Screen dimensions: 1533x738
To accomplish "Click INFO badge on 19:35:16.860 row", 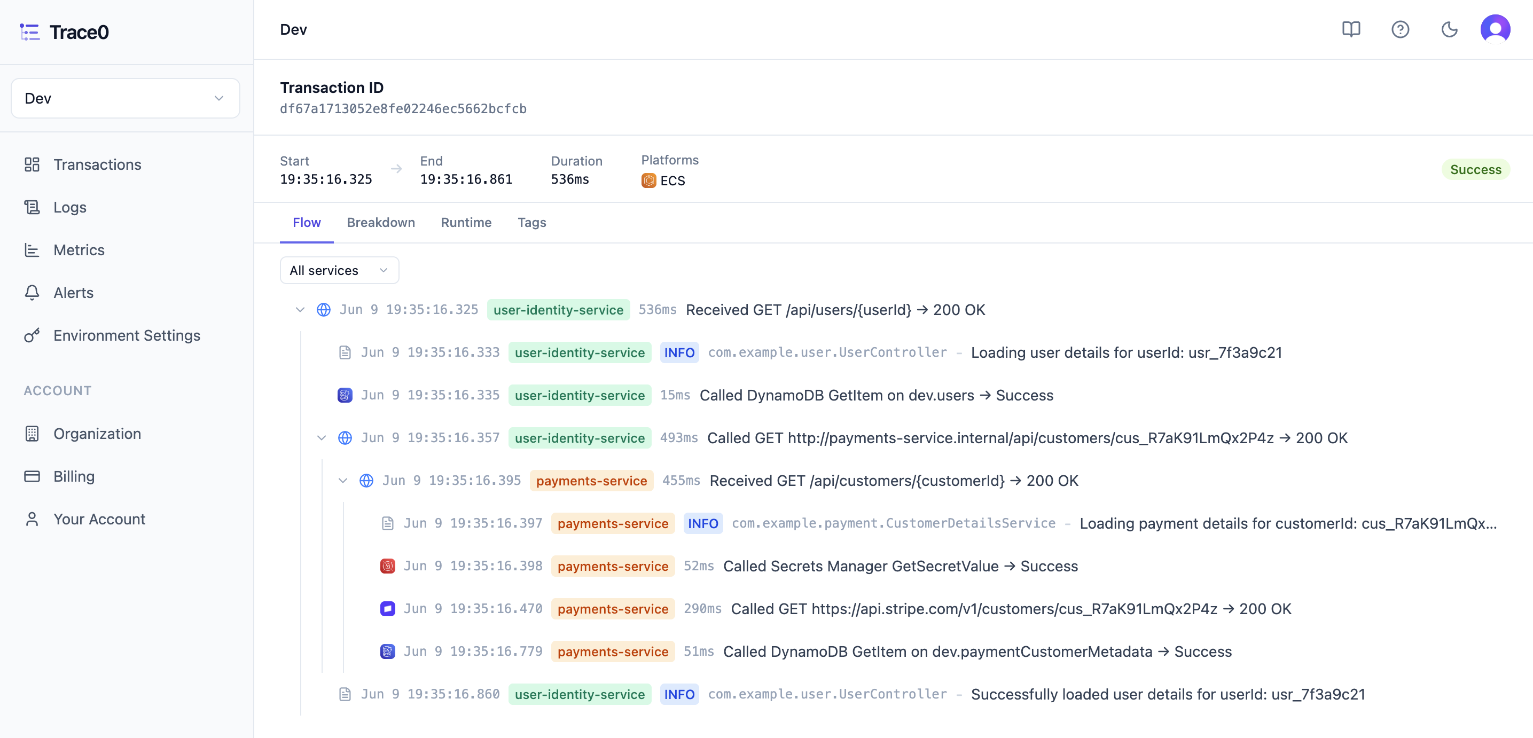I will (679, 695).
